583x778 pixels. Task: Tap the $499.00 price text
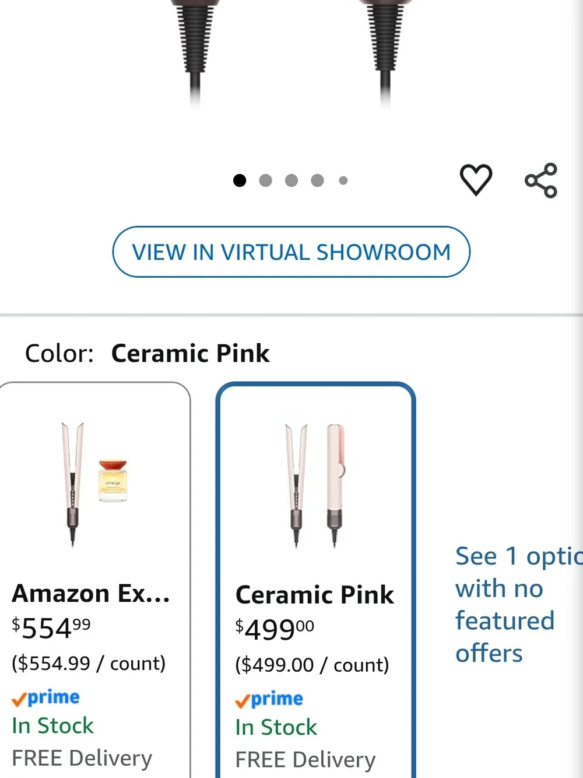275,629
